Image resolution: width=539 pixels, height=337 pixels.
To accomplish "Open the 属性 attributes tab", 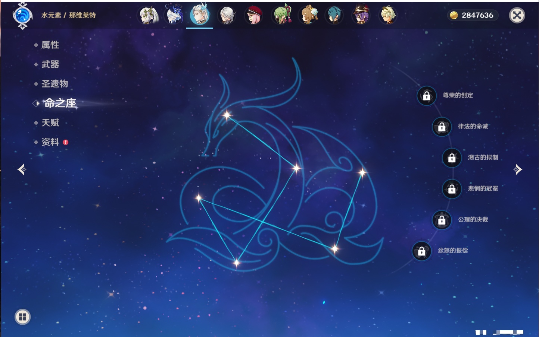I will pyautogui.click(x=50, y=45).
